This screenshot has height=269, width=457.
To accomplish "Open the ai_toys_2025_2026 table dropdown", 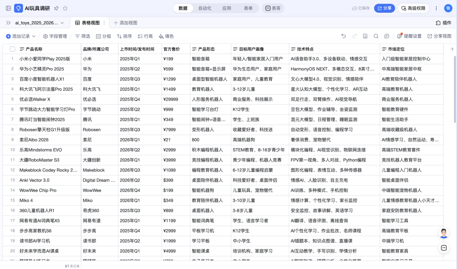I will pyautogui.click(x=62, y=23).
